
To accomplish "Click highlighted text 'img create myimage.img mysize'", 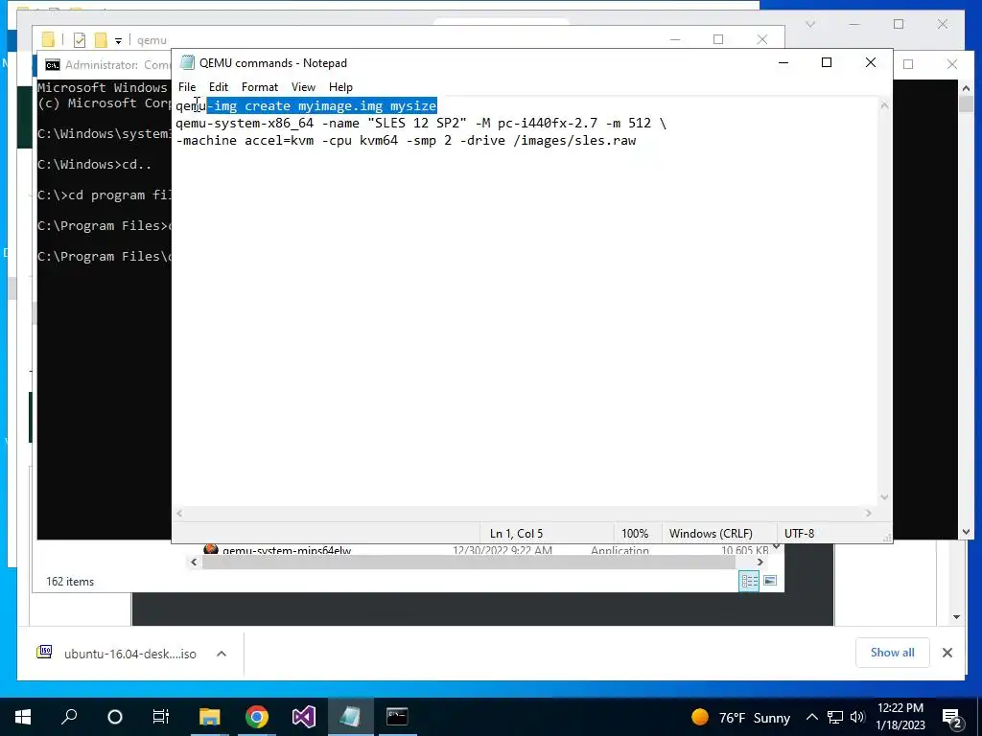I will tap(326, 105).
